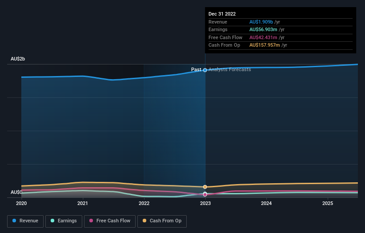Click the Cash From Op label in tooltip

[224, 45]
